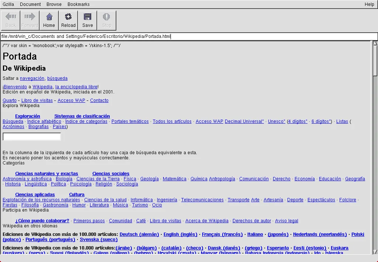Open the Economía link
This screenshot has height=262, width=378.
(305, 179)
